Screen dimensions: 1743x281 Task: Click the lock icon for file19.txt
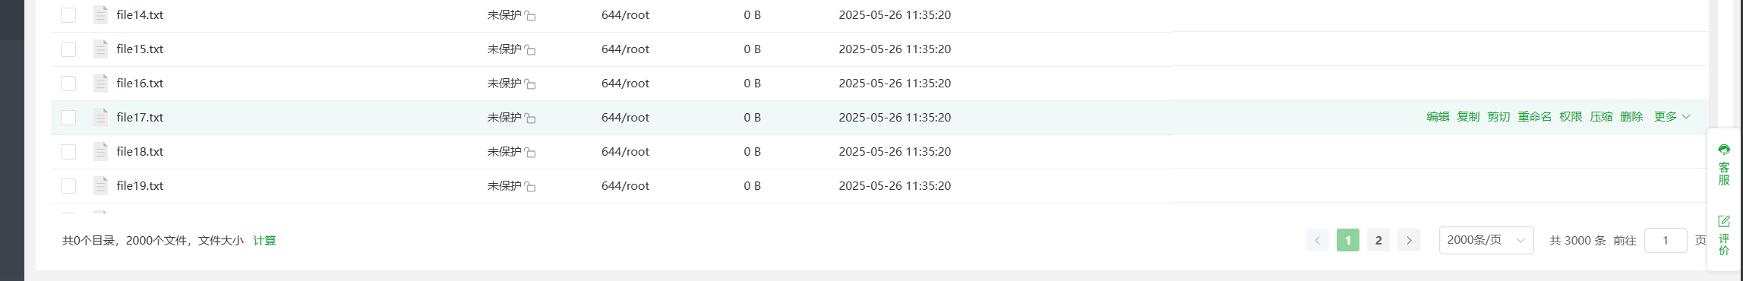[x=530, y=187]
